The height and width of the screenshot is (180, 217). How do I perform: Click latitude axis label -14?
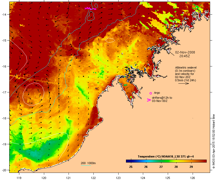tap(4, 14)
